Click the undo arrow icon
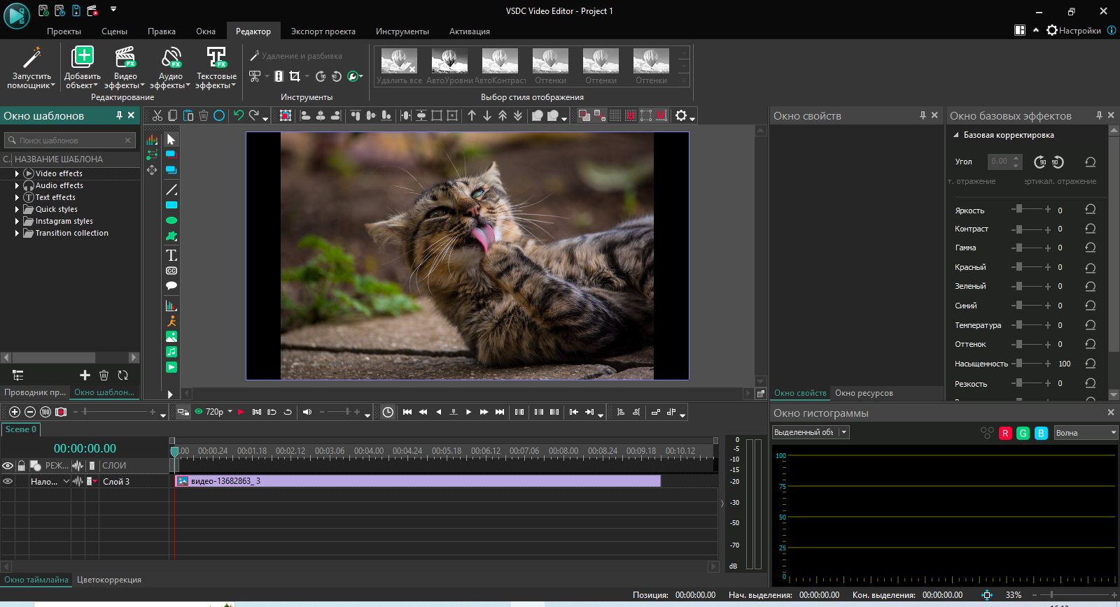This screenshot has width=1120, height=607. pos(239,116)
